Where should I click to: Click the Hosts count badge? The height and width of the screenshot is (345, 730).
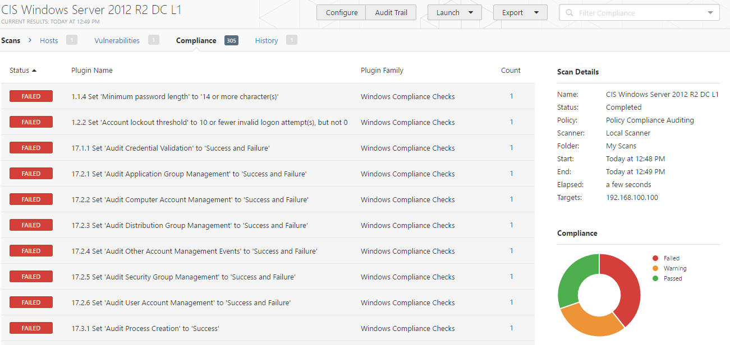pos(71,40)
